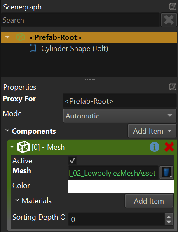
Task: Collapse the Components section
Action: pyautogui.click(x=7, y=131)
